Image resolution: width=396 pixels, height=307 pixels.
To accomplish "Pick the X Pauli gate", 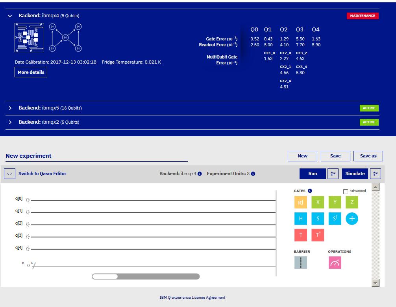I will [x=318, y=202].
